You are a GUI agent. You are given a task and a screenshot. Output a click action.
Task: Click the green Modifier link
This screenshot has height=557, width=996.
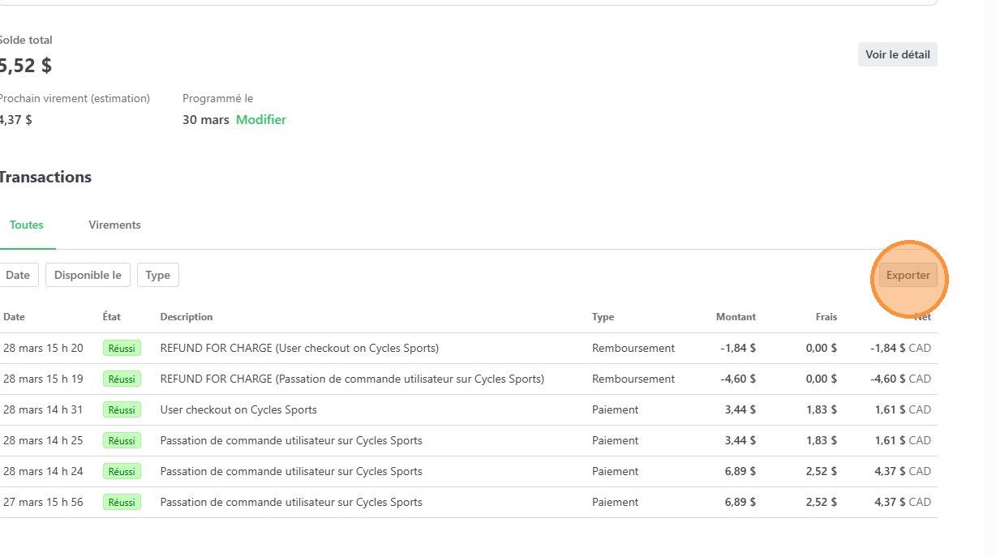pyautogui.click(x=260, y=120)
